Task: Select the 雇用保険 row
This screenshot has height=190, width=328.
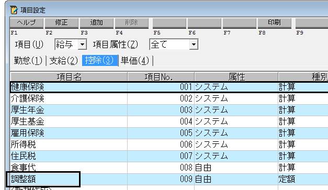Action: [169, 133]
